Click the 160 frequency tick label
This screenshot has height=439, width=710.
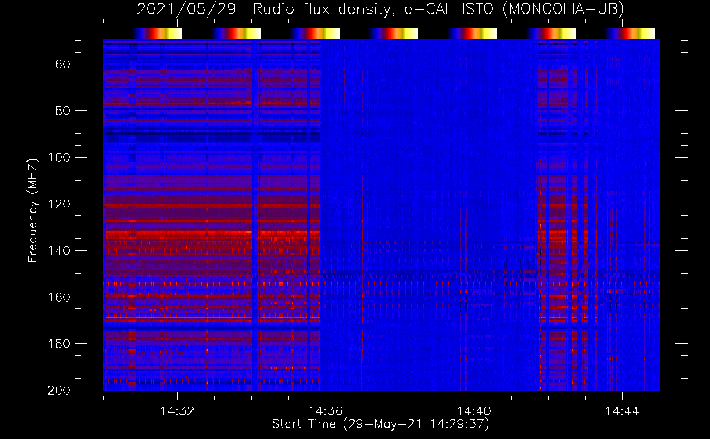pyautogui.click(x=59, y=297)
